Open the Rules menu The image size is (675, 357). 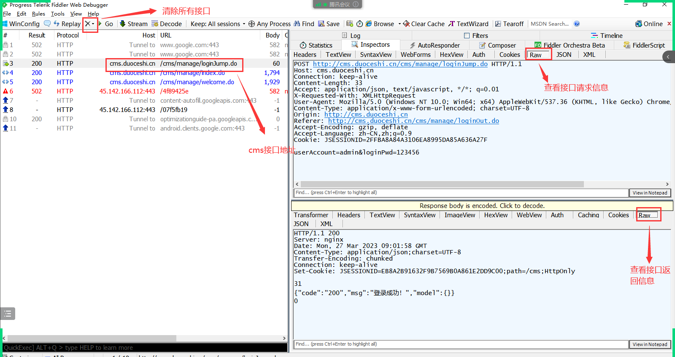tap(38, 13)
